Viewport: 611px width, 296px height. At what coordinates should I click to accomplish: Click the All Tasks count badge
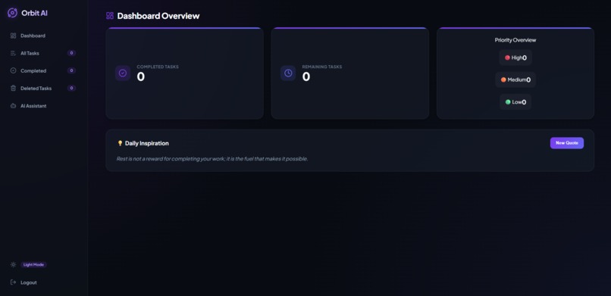tap(71, 53)
